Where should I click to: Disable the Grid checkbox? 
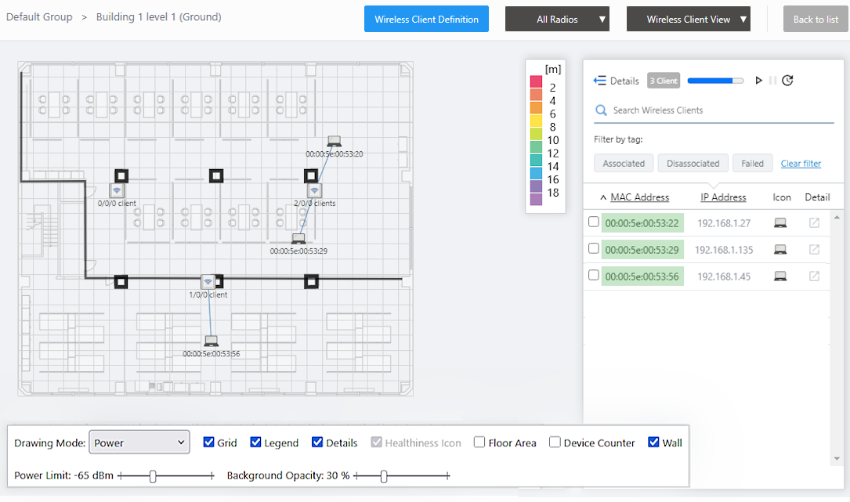[x=208, y=442]
